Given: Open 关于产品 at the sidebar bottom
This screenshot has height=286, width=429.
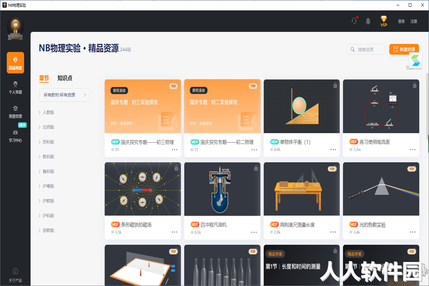Looking at the screenshot, I should click(15, 275).
